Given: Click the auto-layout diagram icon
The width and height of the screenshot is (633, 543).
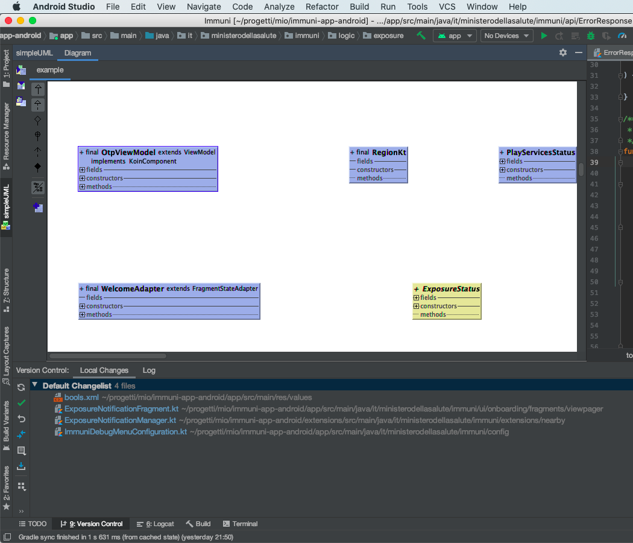Looking at the screenshot, I should [x=38, y=187].
